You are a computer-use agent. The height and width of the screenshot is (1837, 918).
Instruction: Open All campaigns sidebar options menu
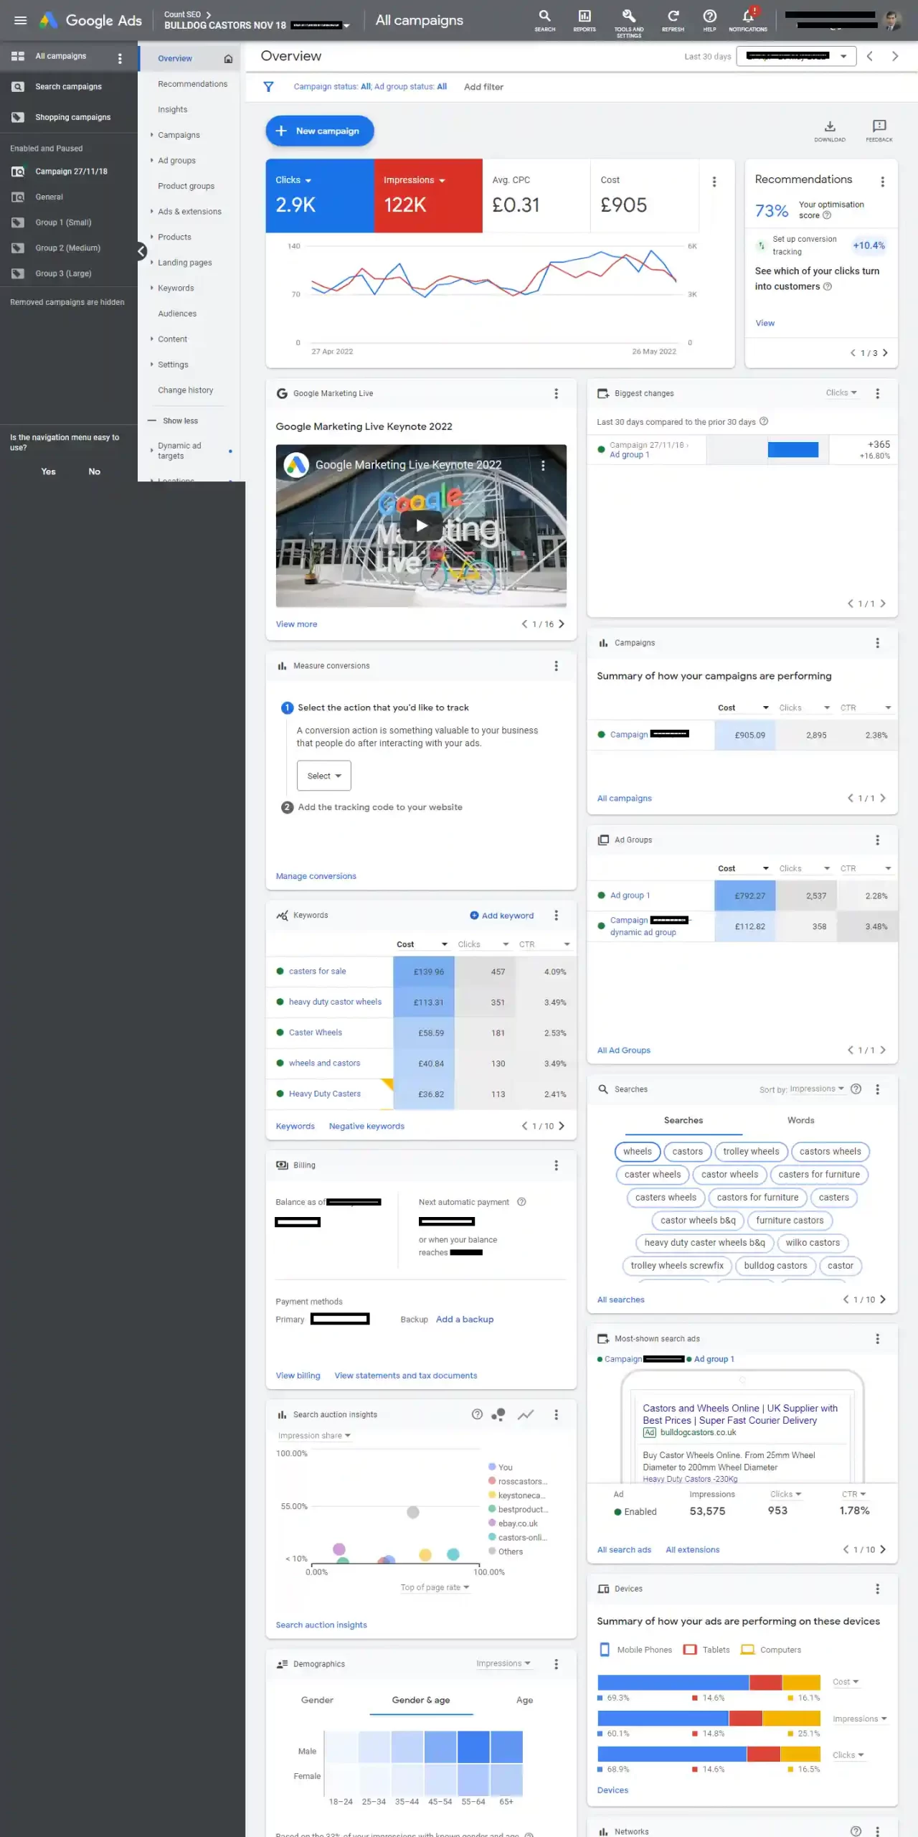[120, 58]
